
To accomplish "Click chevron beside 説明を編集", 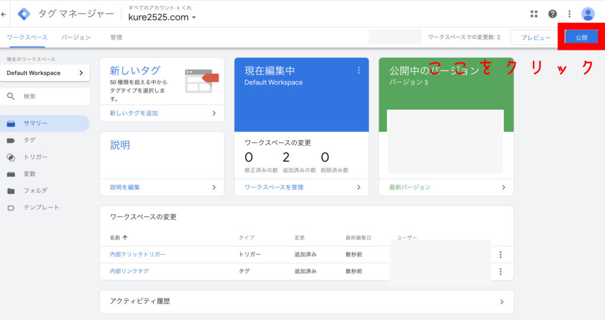I will point(214,187).
